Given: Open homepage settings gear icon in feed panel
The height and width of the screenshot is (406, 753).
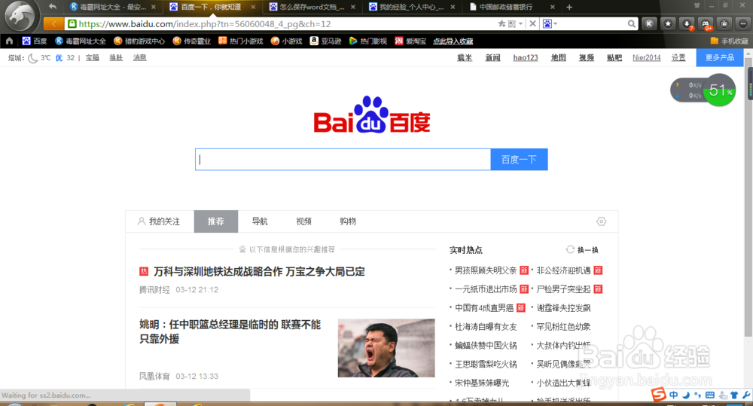Looking at the screenshot, I should [x=601, y=221].
